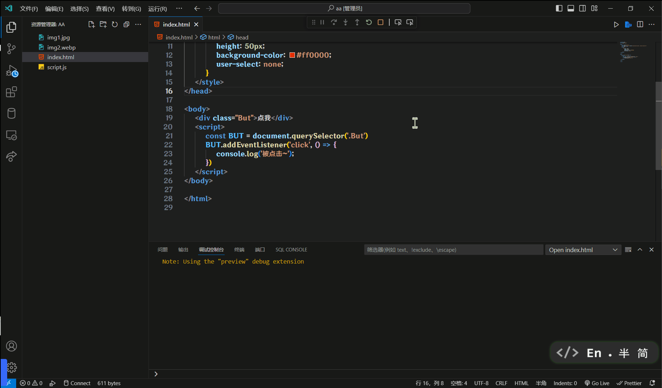Step into in debug toolbar

tap(346, 22)
